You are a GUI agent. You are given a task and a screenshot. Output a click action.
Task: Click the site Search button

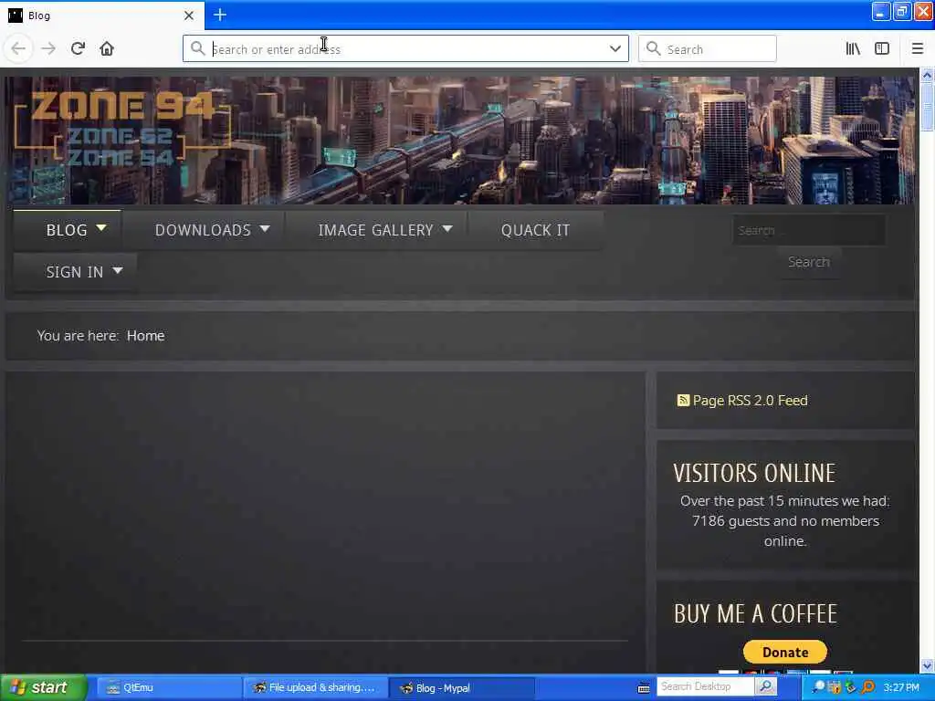[x=809, y=262]
